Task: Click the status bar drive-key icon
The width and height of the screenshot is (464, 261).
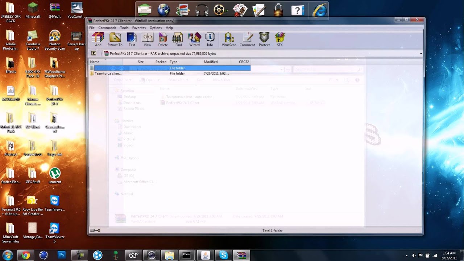Action: [95, 231]
